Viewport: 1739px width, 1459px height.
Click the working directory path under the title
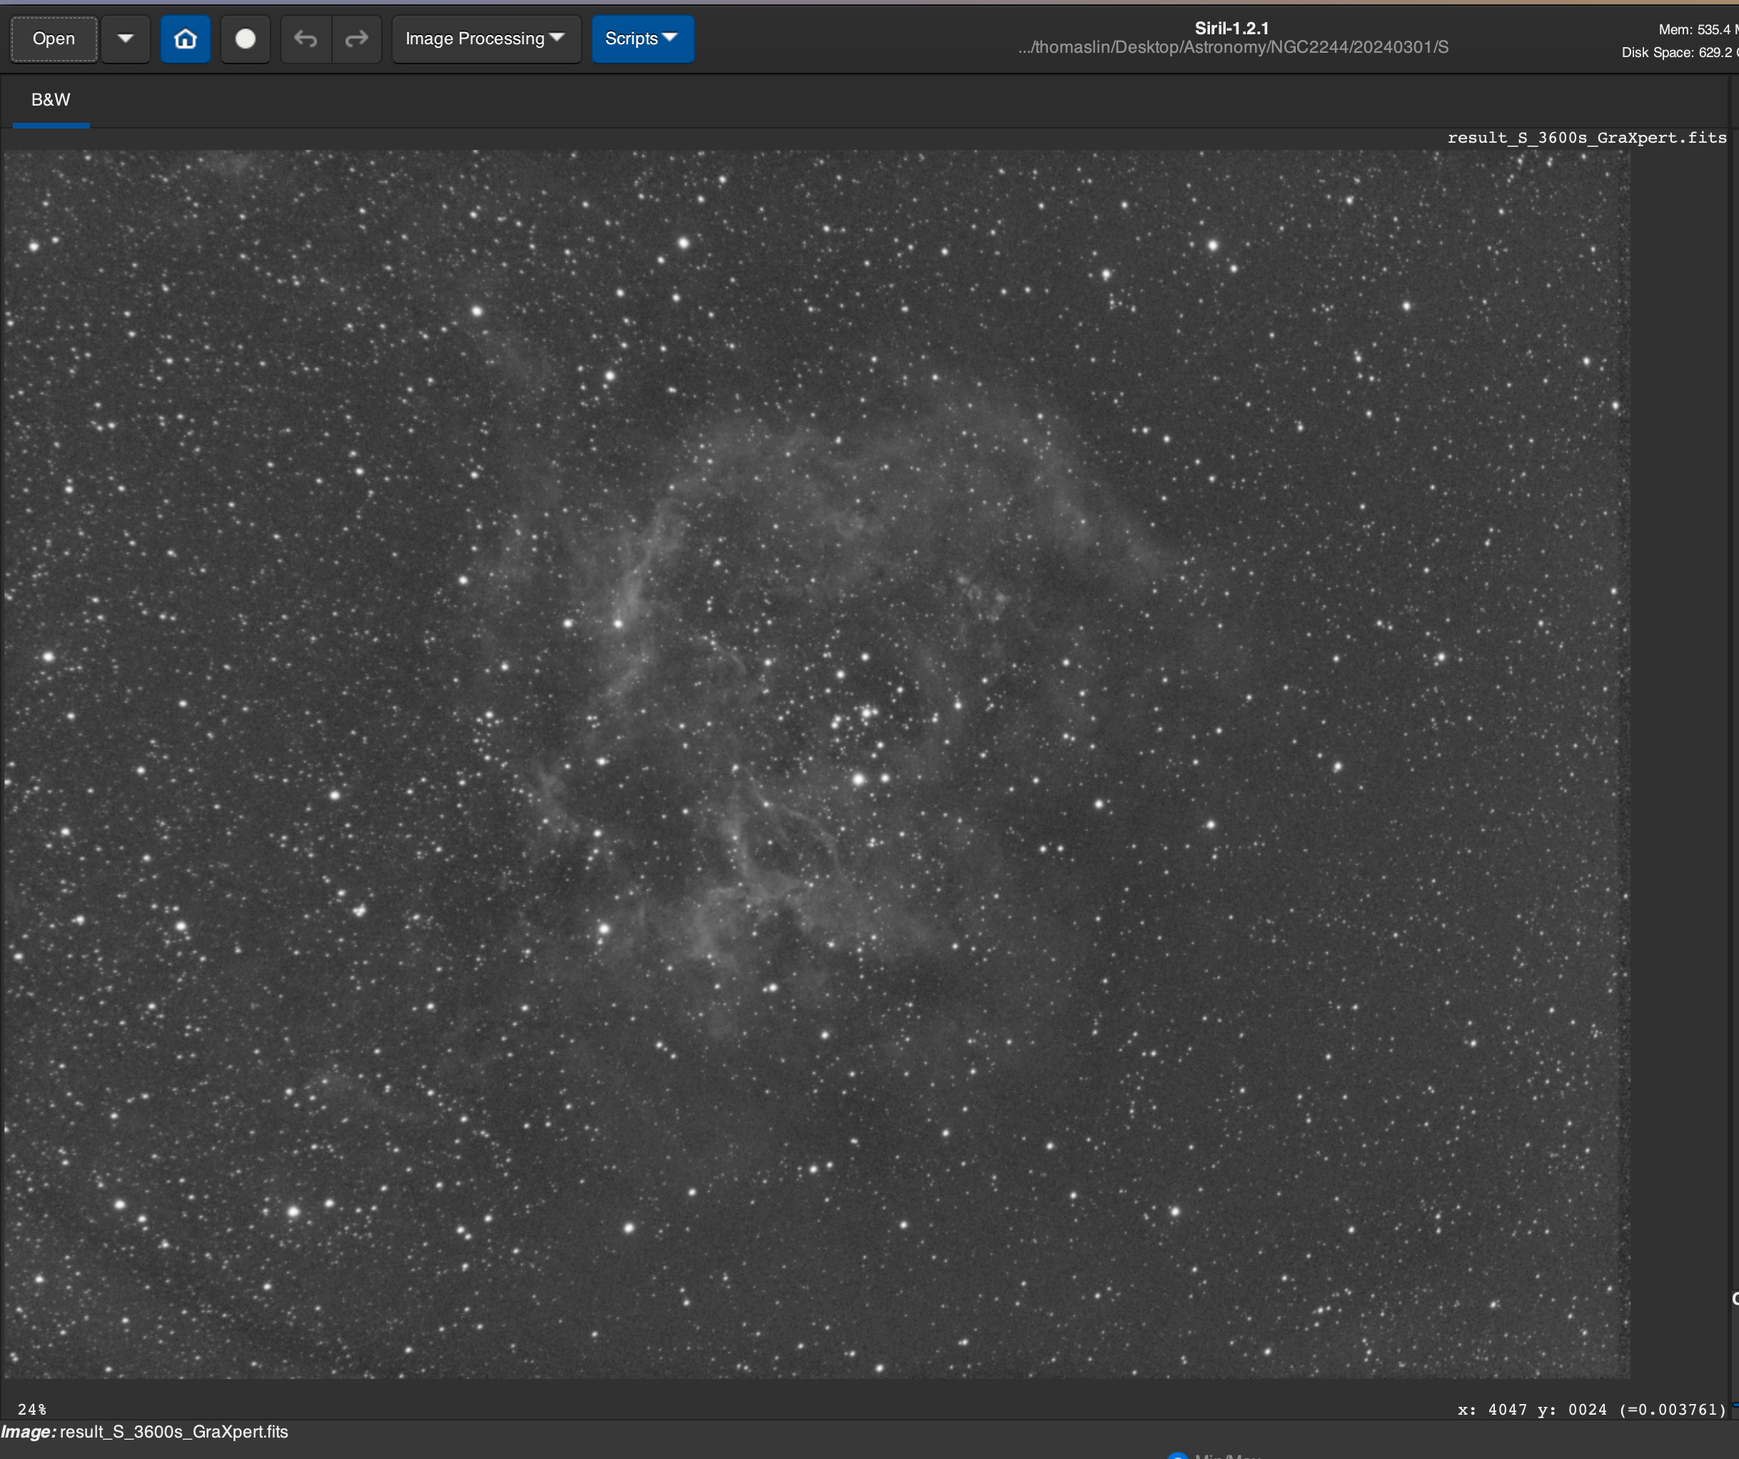[x=1233, y=47]
